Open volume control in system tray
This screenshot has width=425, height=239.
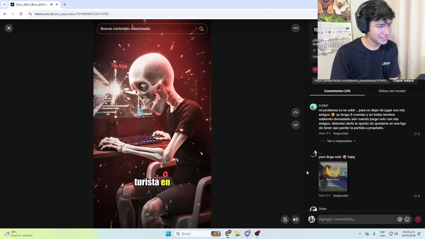click(x=396, y=234)
